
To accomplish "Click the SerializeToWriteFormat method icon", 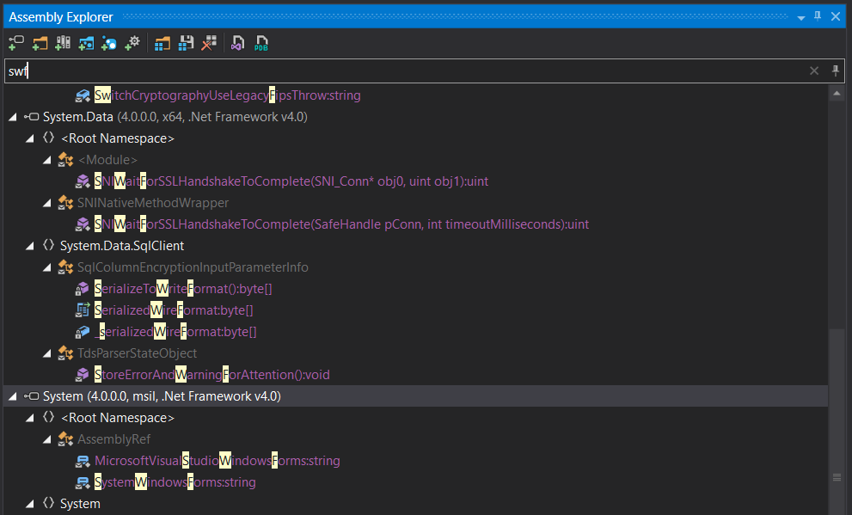I will 83,289.
